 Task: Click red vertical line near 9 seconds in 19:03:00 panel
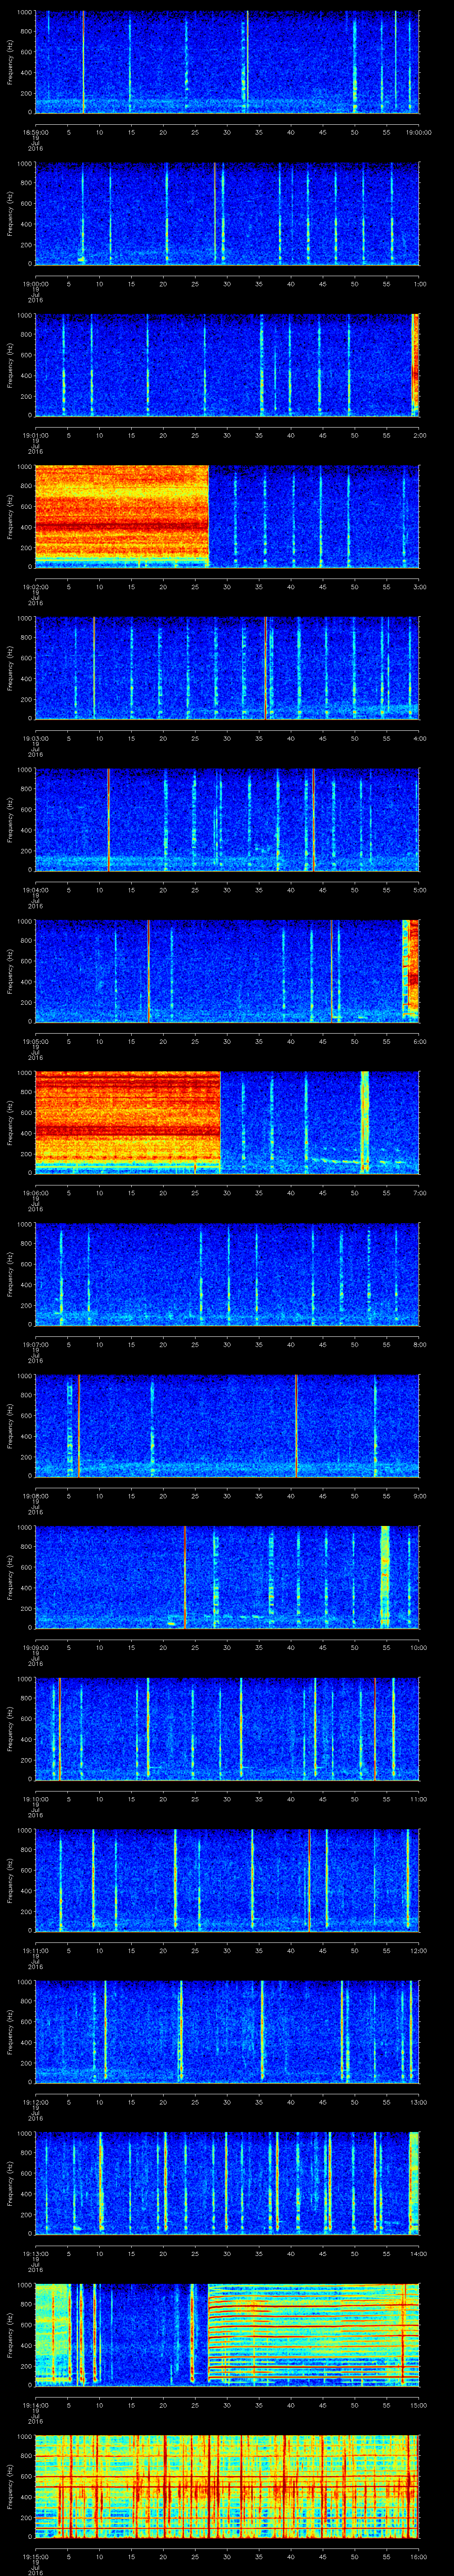click(x=94, y=667)
